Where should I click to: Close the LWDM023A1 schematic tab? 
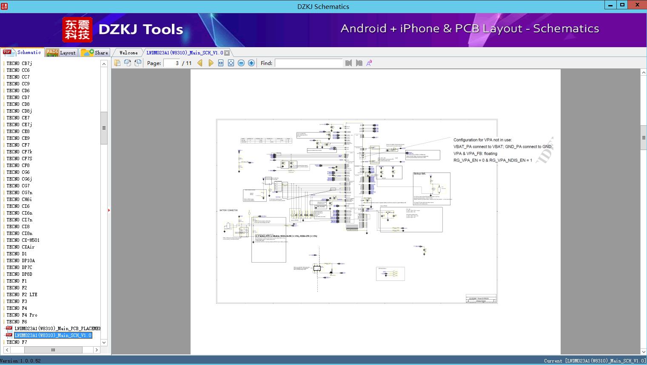point(227,53)
